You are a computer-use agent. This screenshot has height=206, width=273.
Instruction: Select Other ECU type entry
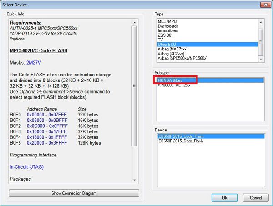(x=167, y=45)
